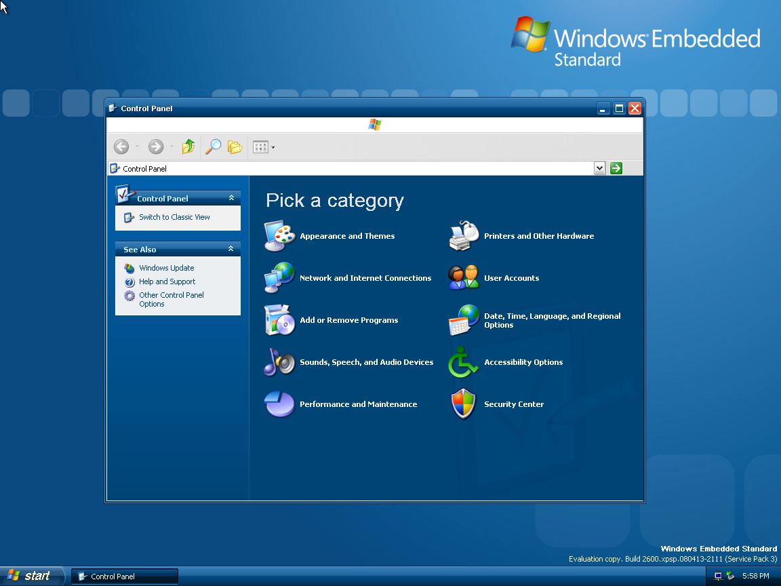This screenshot has width=781, height=586.
Task: Click the Network and Internet Connections globe icon
Action: 279,278
